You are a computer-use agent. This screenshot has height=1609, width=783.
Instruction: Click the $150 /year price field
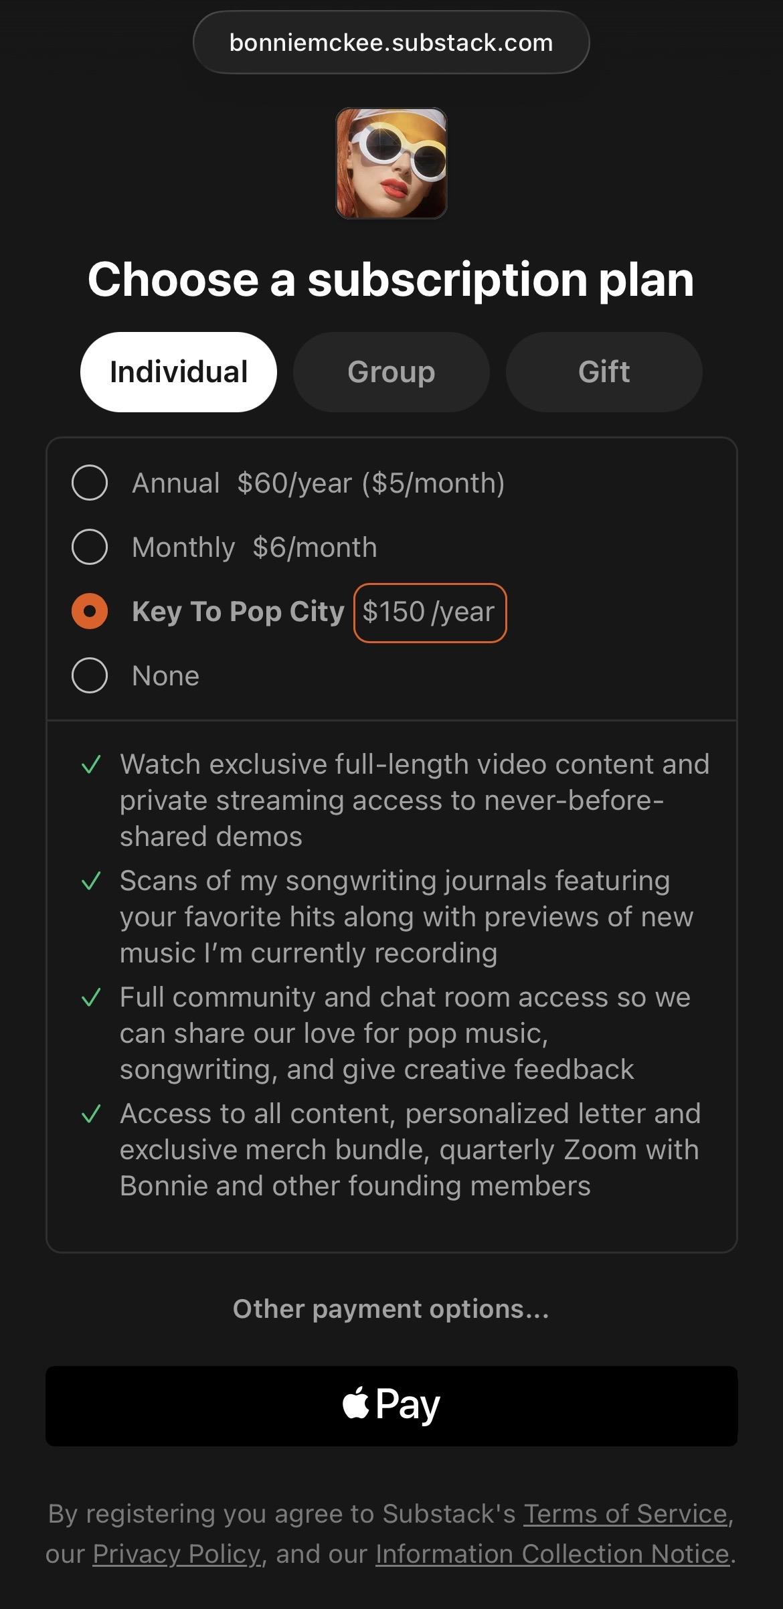[430, 612]
